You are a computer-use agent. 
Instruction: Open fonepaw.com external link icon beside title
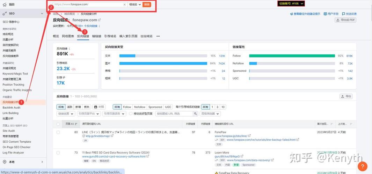click(100, 20)
